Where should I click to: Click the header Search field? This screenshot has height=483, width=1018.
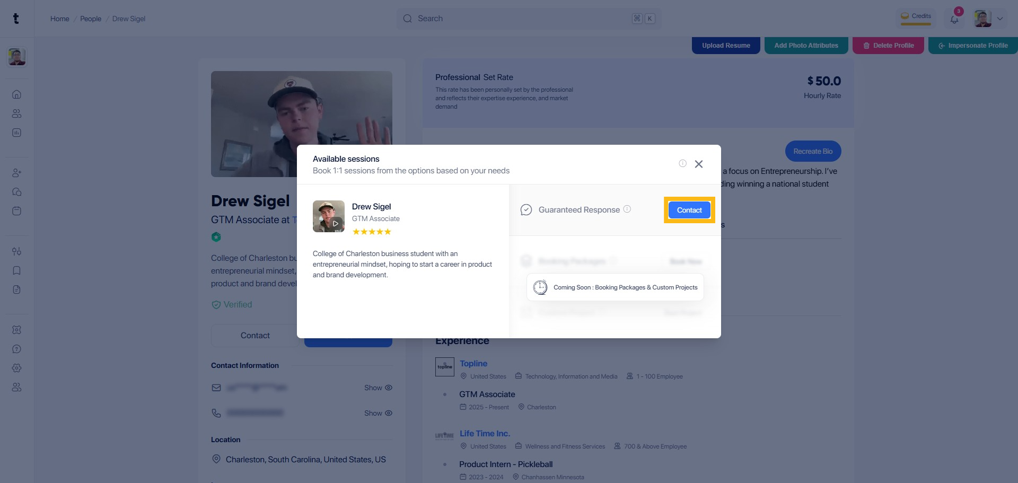tap(529, 19)
